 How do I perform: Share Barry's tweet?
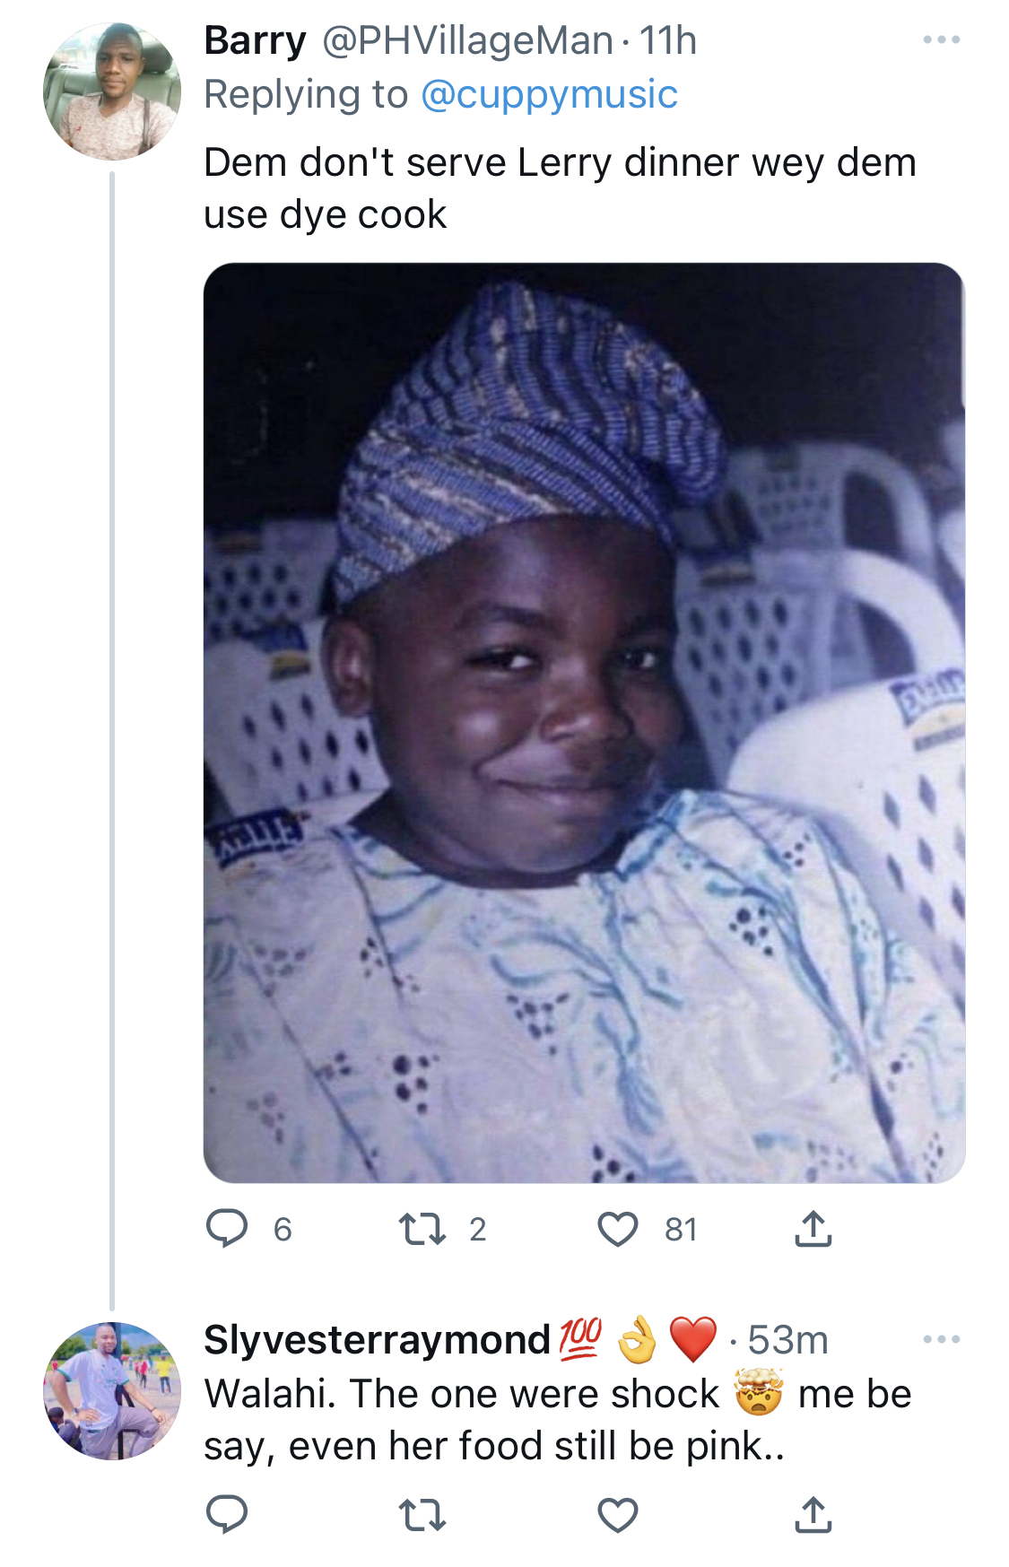click(813, 1229)
